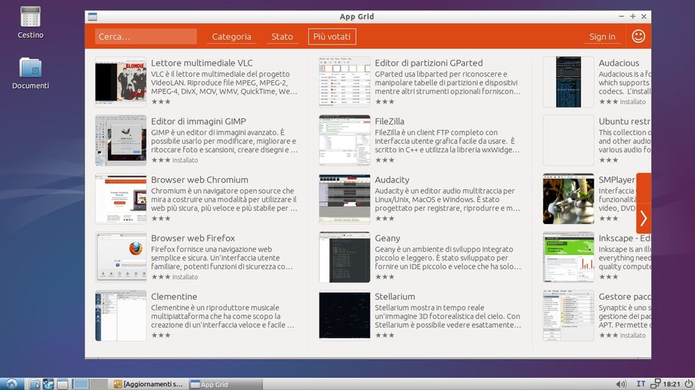Click the App Grid taskbar window button
The height and width of the screenshot is (390, 695).
(x=225, y=384)
